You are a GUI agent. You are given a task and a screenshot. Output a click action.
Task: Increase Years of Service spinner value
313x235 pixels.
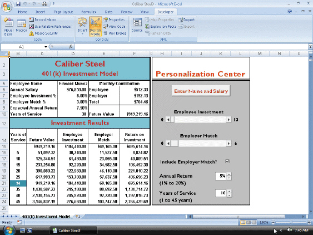click(229, 191)
